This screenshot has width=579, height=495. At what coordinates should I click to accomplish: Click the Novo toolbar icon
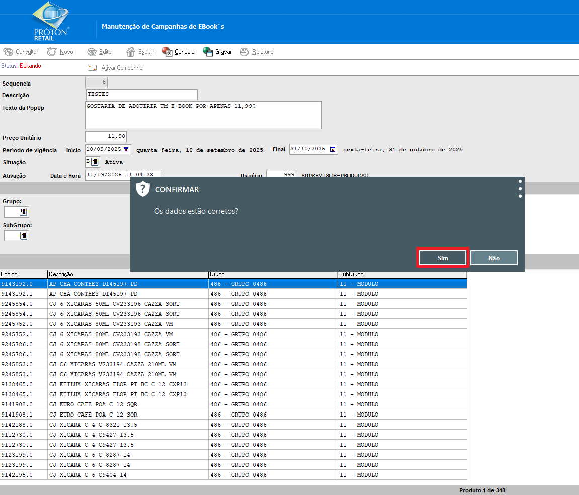coord(52,52)
